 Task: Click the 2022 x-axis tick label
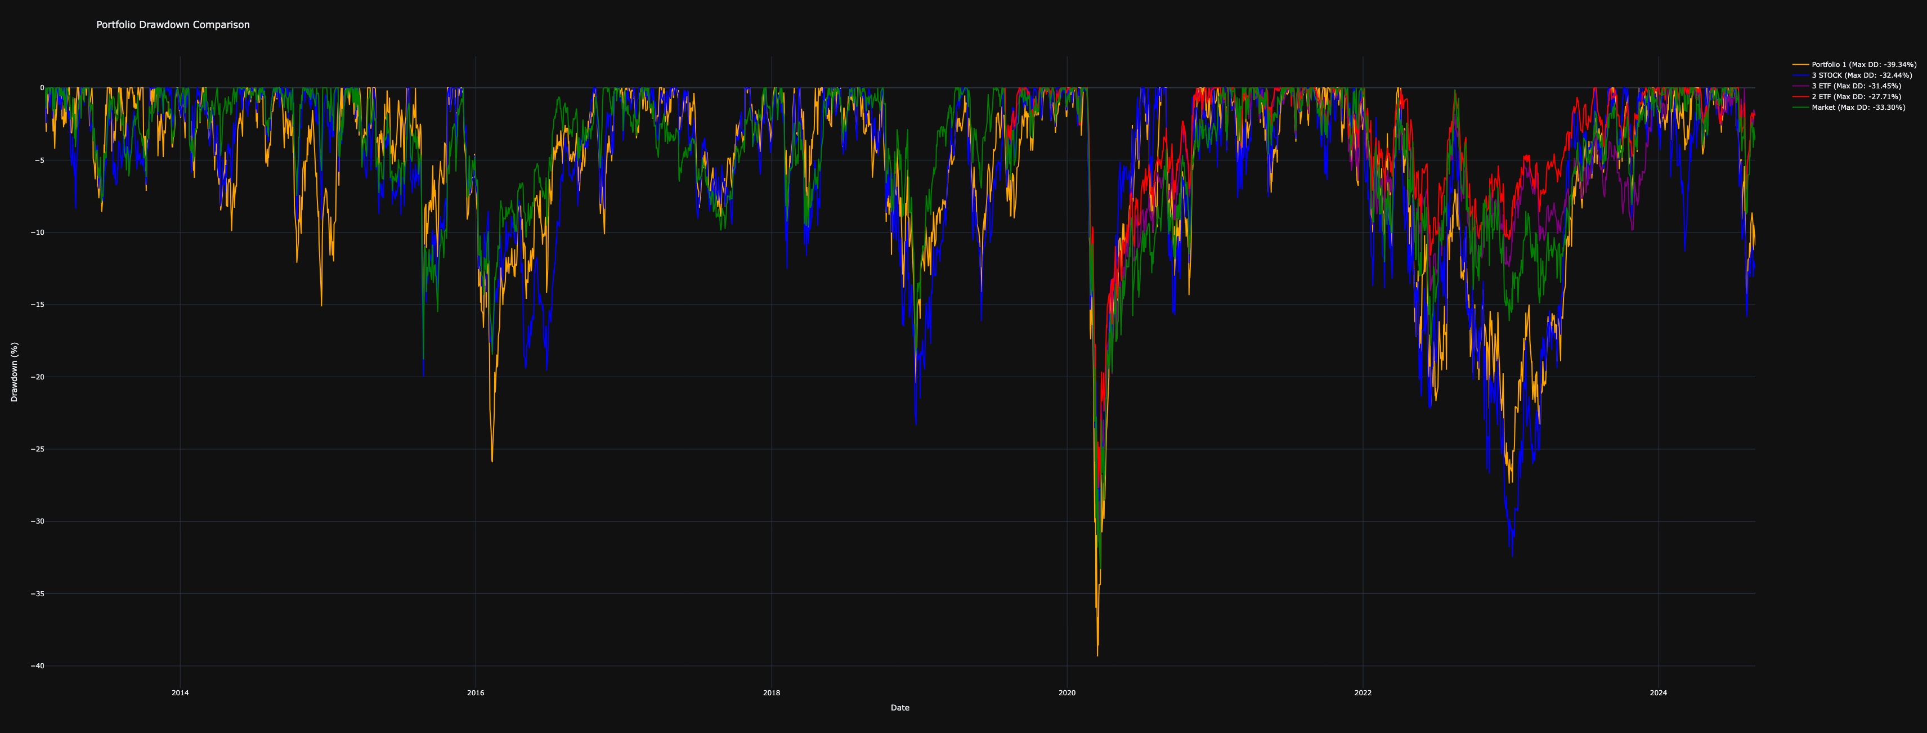click(1363, 692)
